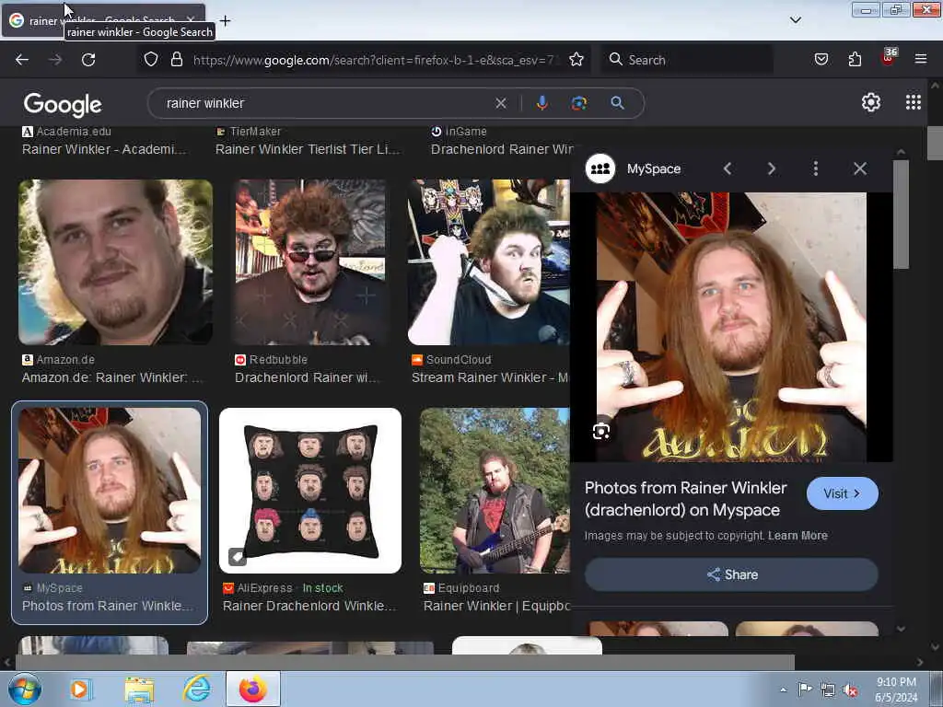Open the Amazon.de image thumbnail

[115, 262]
